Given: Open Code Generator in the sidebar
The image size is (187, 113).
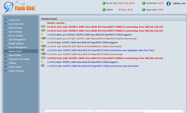Looking at the screenshot, I should coord(16,24).
